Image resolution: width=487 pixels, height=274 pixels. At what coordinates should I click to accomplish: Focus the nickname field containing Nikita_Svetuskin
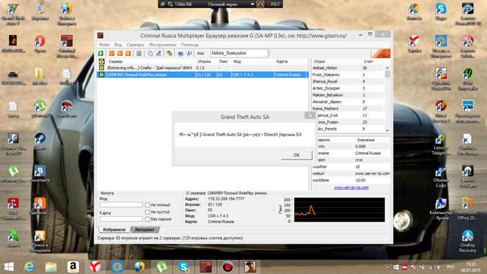pos(239,53)
